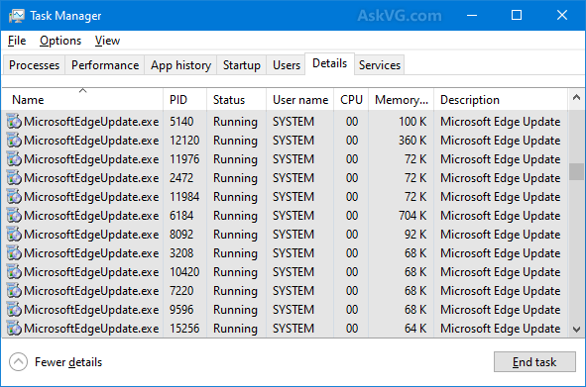
Task: Click memory value 64 K
Action: (415, 329)
